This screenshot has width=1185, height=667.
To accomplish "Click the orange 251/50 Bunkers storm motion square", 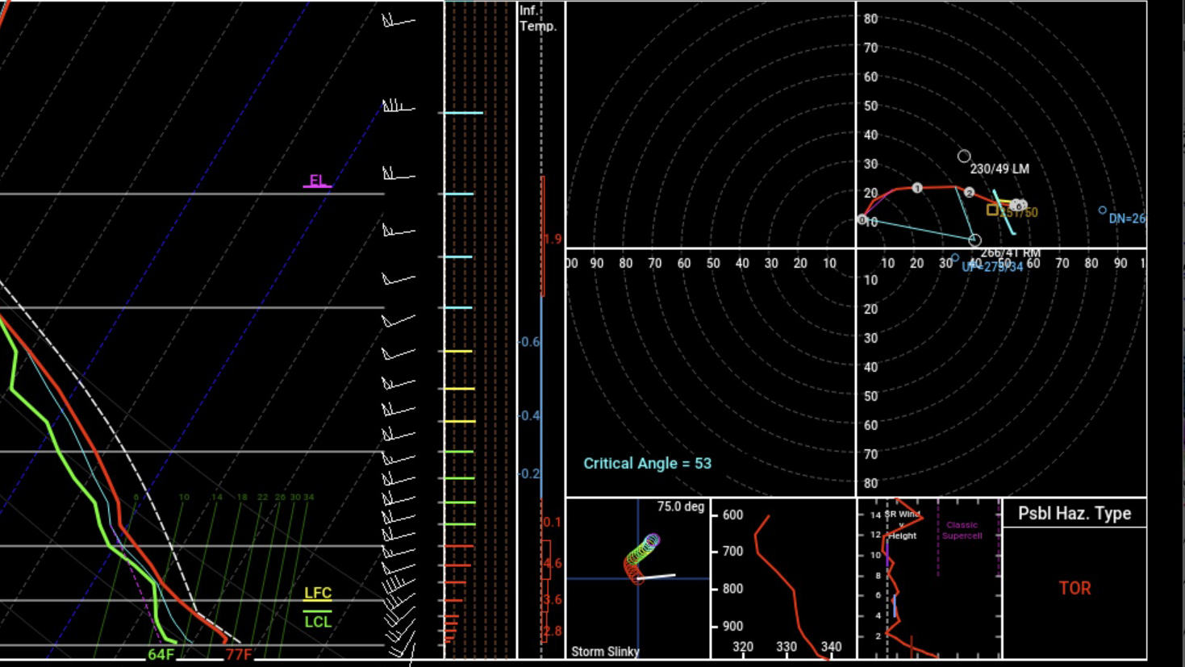I will (991, 210).
